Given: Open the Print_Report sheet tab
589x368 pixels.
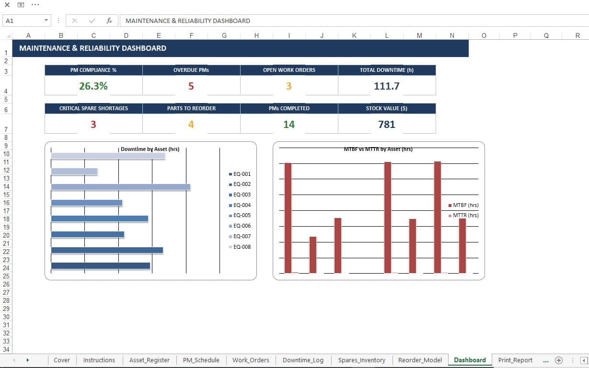Looking at the screenshot, I should point(515,360).
